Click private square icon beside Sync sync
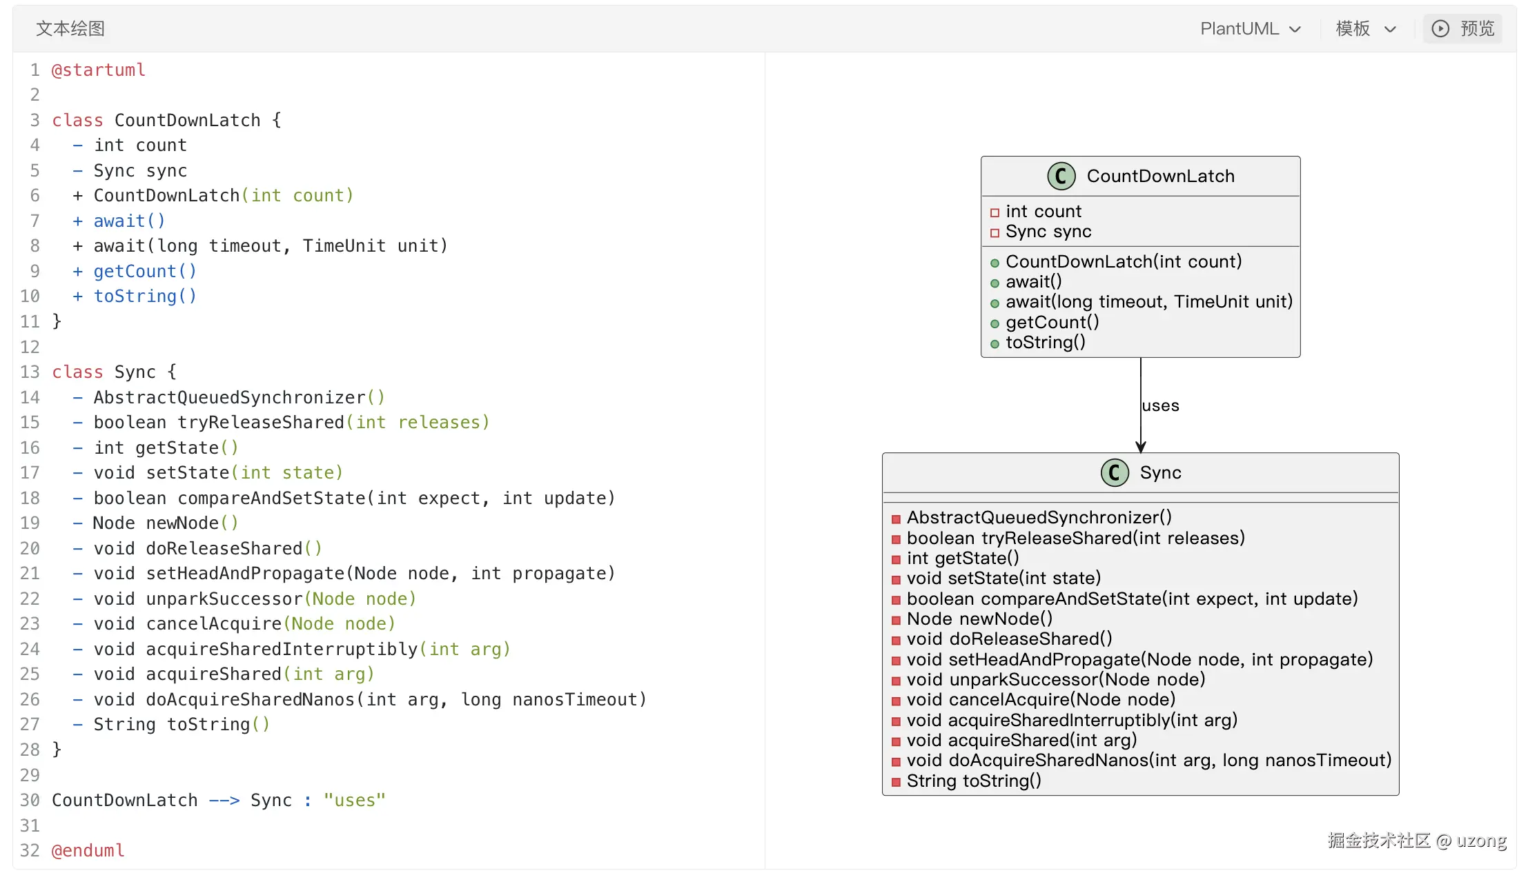1528x873 pixels. (995, 232)
